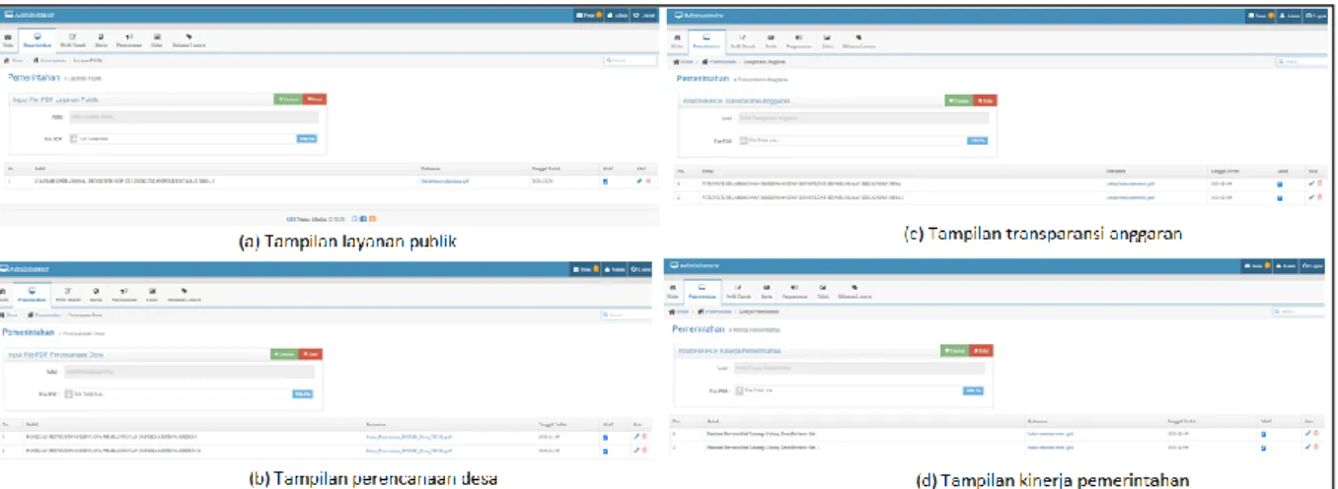The height and width of the screenshot is (489, 1338).
Task: Toggle Aktif checkbox, first kinerja pemerintahan row
Action: tap(1264, 433)
